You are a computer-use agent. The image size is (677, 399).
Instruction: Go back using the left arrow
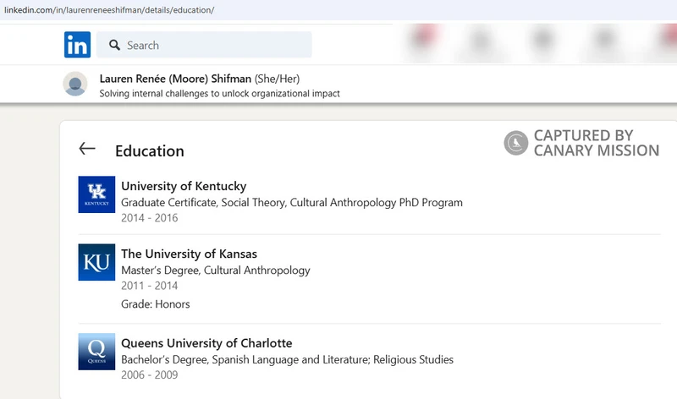[x=86, y=149]
